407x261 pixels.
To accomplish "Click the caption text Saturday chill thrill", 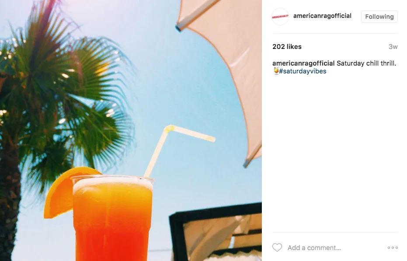I will pos(366,63).
